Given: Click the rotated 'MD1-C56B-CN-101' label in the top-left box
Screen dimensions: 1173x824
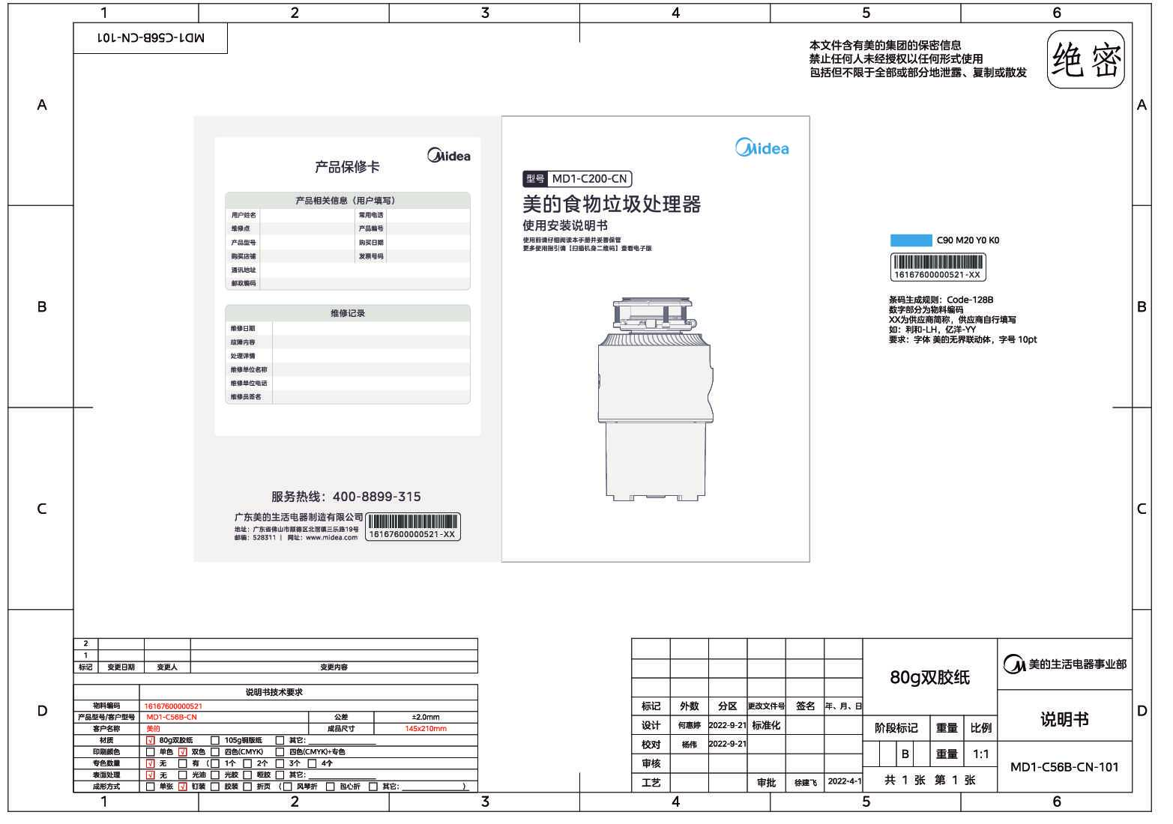Looking at the screenshot, I should tap(151, 37).
